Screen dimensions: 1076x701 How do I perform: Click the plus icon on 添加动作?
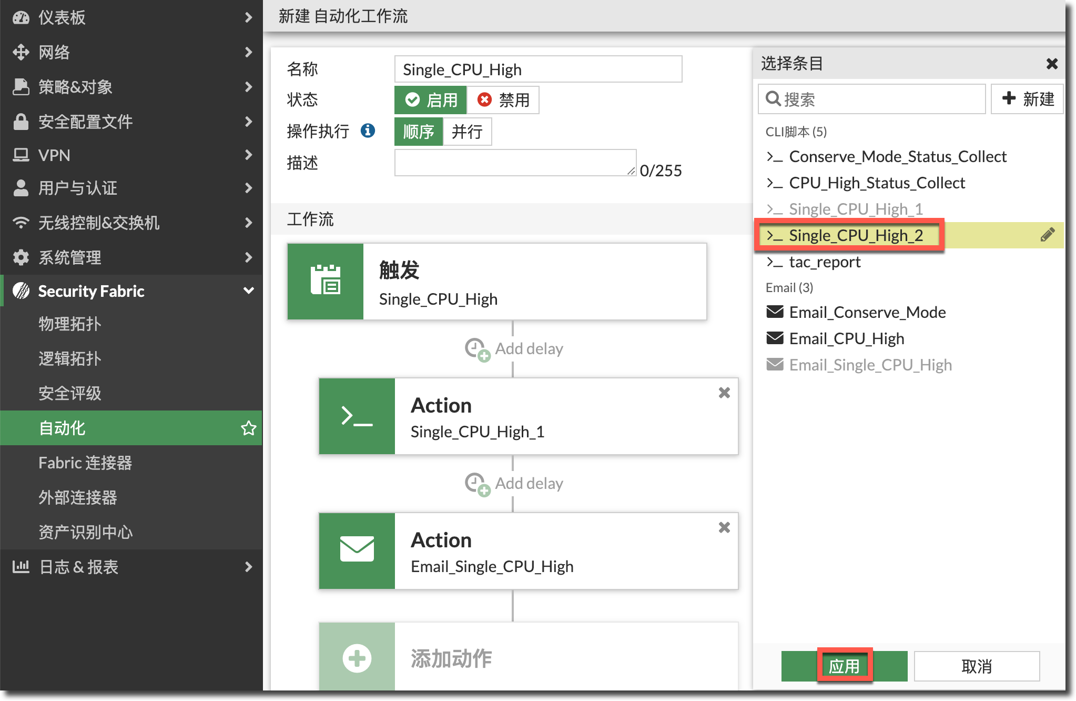(357, 658)
